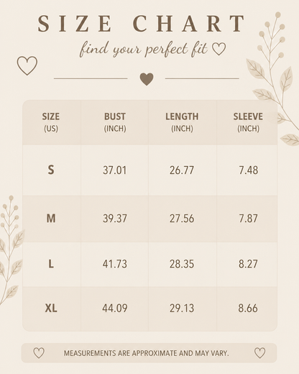Click the M size row label
This screenshot has width=299, height=374.
(51, 219)
